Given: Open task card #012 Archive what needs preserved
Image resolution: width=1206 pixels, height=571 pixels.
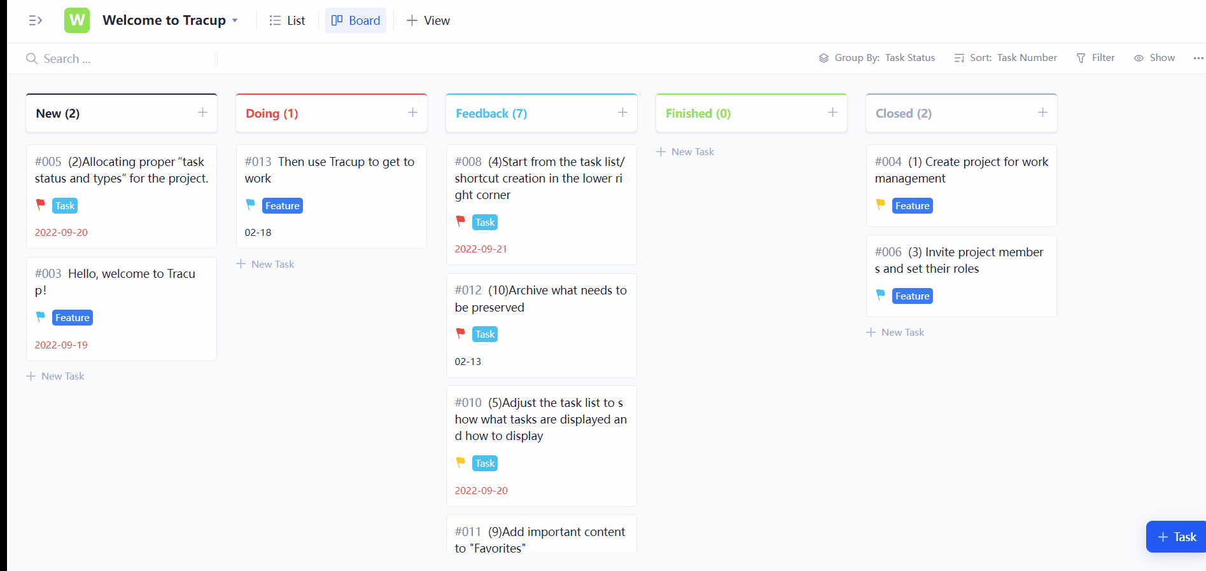Looking at the screenshot, I should [541, 299].
